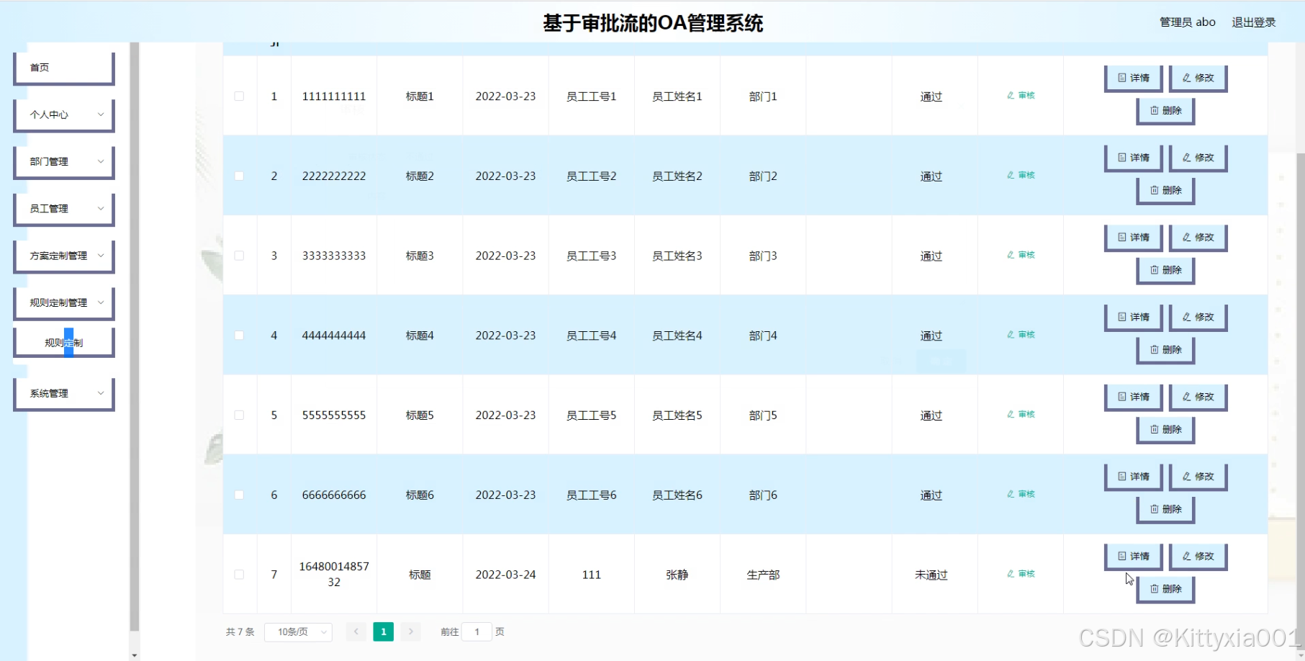This screenshot has width=1305, height=661.
Task: Delete row 3 using 删除 button
Action: pyautogui.click(x=1165, y=270)
